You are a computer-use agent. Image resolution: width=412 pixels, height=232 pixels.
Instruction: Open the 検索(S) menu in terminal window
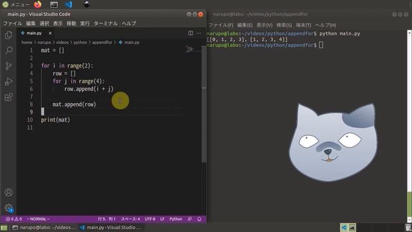click(284, 25)
